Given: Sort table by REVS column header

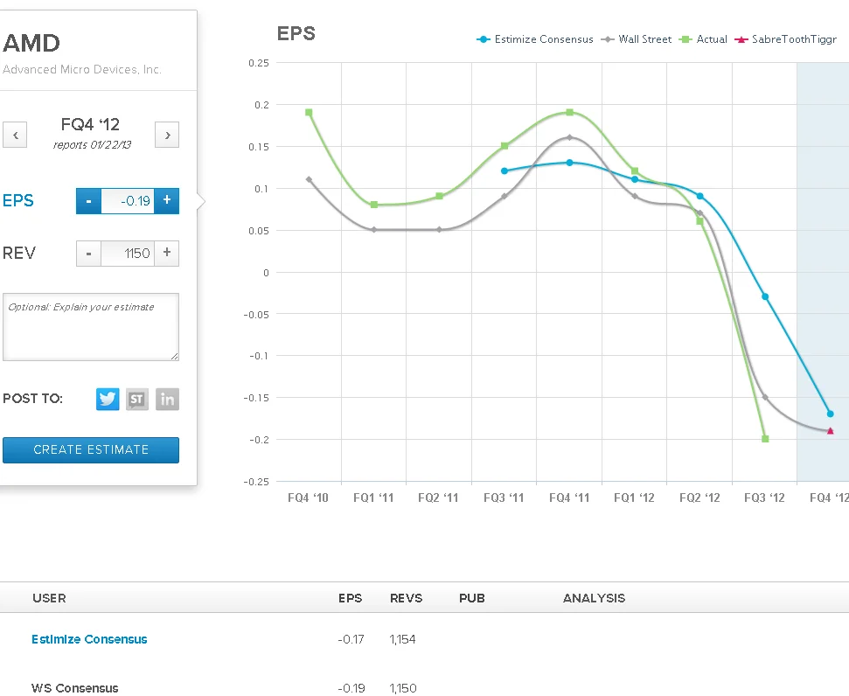Looking at the screenshot, I should pyautogui.click(x=406, y=598).
